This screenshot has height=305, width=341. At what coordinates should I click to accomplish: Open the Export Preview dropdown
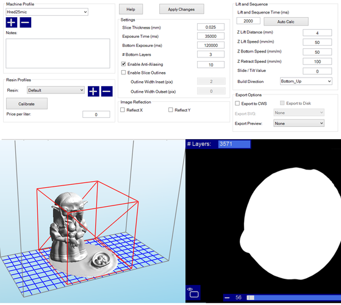pos(299,123)
